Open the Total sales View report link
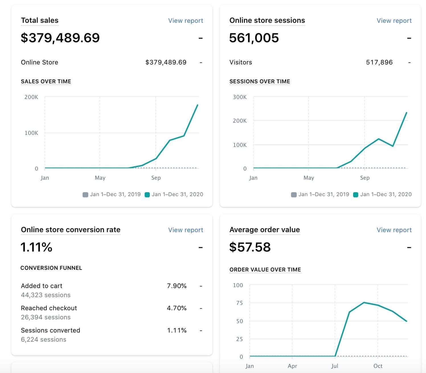This screenshot has height=373, width=426. pos(185,21)
